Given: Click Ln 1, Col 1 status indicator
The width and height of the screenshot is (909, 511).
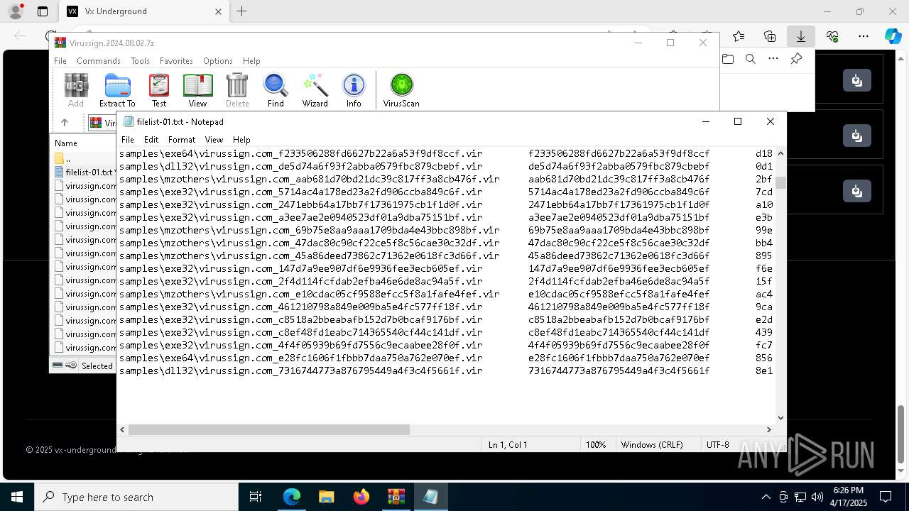Looking at the screenshot, I should click(507, 444).
